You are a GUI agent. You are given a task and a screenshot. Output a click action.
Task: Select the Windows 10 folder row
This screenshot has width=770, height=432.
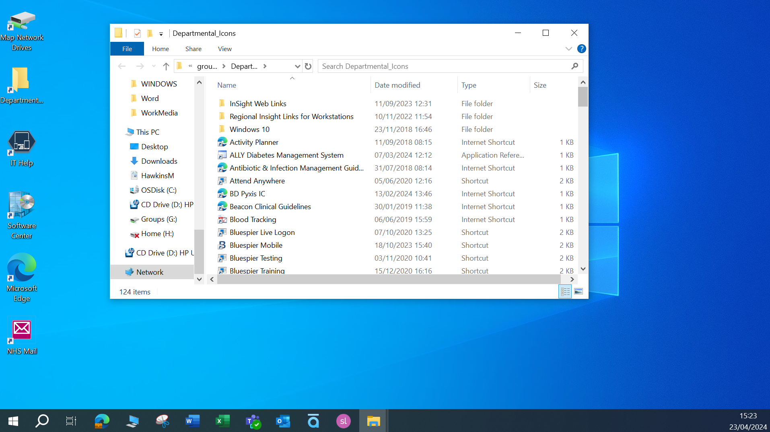point(249,130)
